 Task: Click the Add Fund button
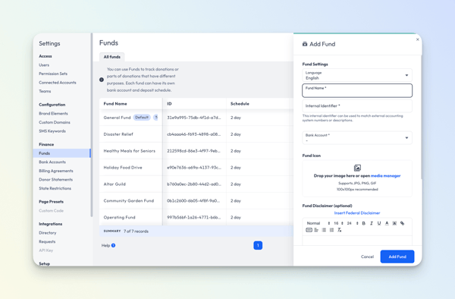click(397, 257)
